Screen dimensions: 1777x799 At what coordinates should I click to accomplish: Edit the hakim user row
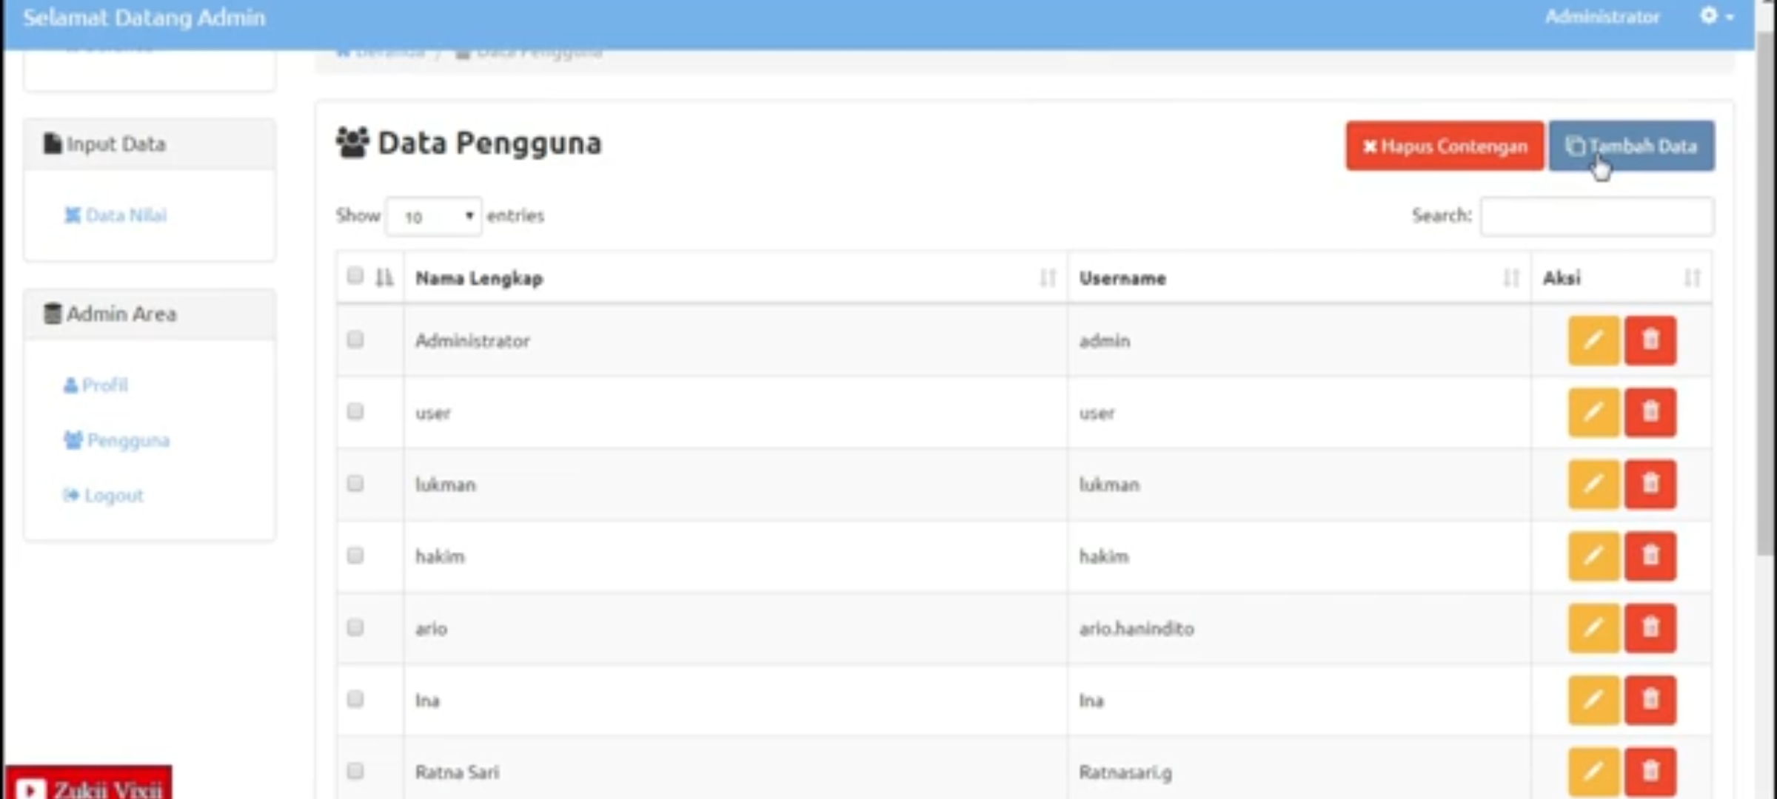[1593, 556]
